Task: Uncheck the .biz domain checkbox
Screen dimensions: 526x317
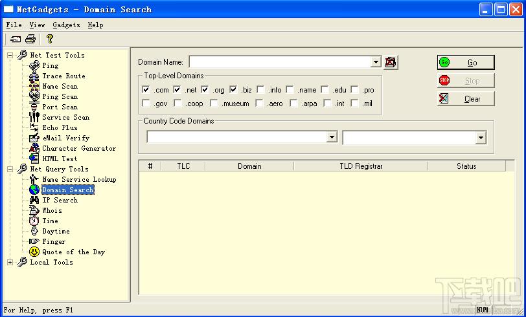Action: coord(233,90)
